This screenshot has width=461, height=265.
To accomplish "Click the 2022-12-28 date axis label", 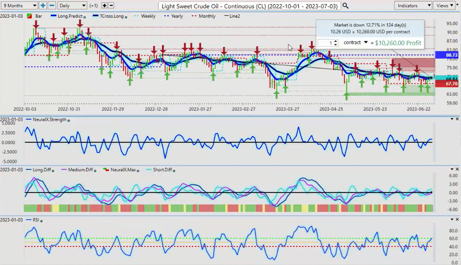I will (x=155, y=109).
